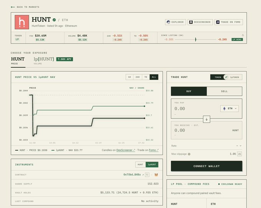Click the HUNT price legend $0.1038

31,150
